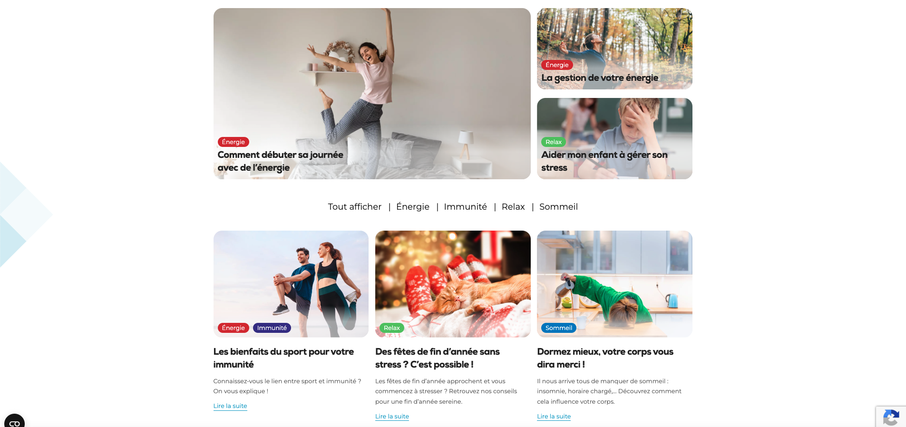Image resolution: width=906 pixels, height=427 pixels.
Task: Click the red Énergie tag on the dancing woman image
Action: pyautogui.click(x=233, y=142)
